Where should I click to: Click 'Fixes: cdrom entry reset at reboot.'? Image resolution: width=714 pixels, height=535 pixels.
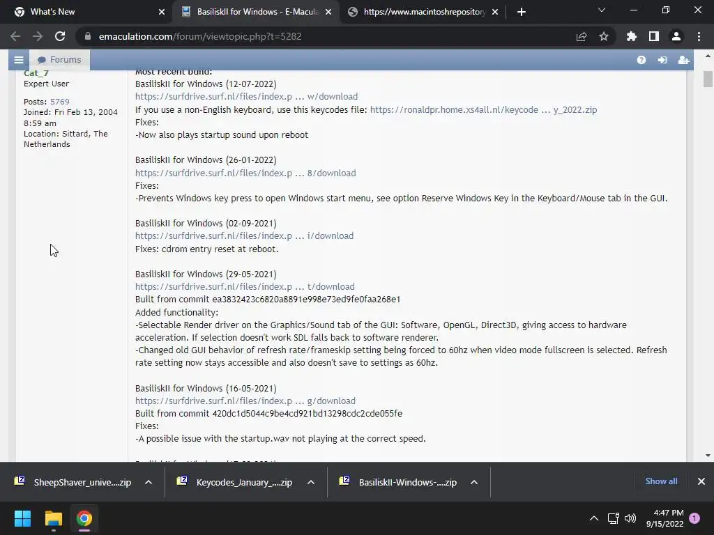click(x=206, y=249)
